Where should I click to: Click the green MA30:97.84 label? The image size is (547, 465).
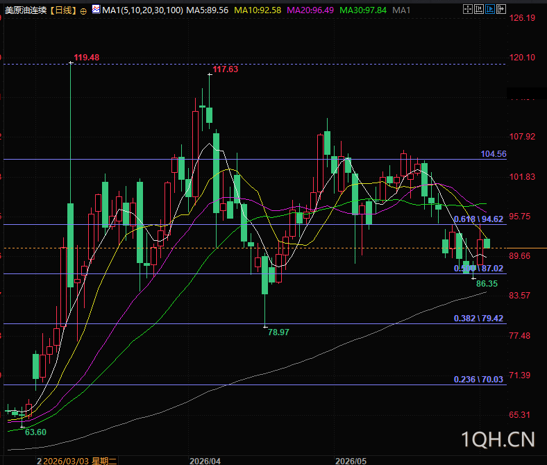363,10
